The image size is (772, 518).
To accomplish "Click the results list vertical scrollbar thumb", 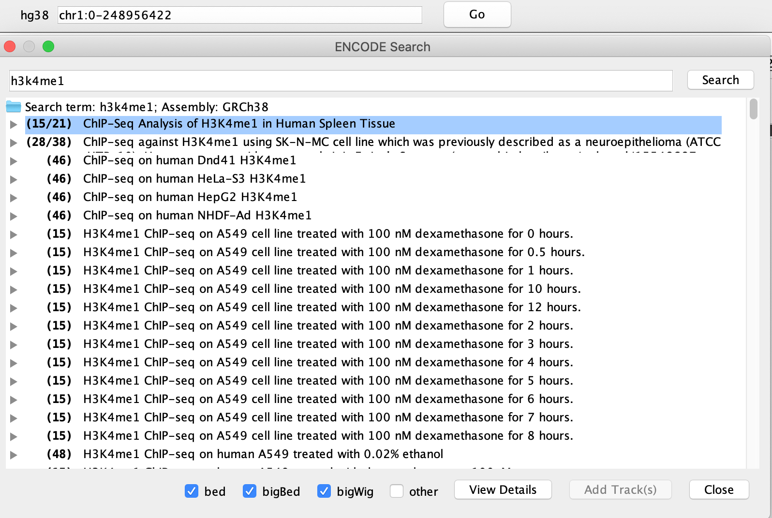I will coord(753,109).
